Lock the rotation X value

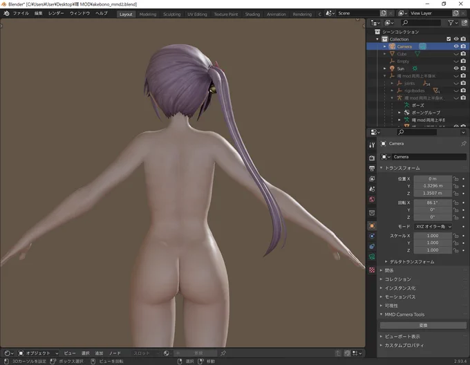[x=456, y=203]
